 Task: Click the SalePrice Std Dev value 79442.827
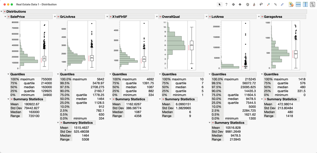pos(32,108)
